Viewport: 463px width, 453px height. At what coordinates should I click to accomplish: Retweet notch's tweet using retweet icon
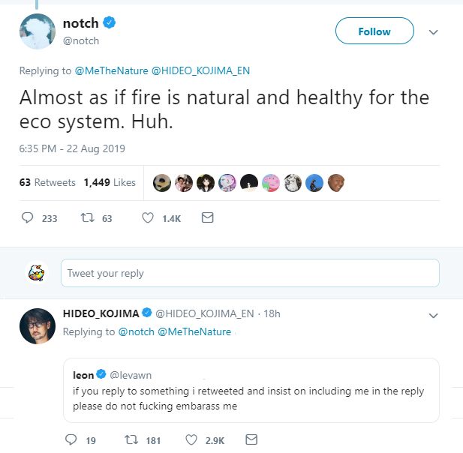(88, 217)
